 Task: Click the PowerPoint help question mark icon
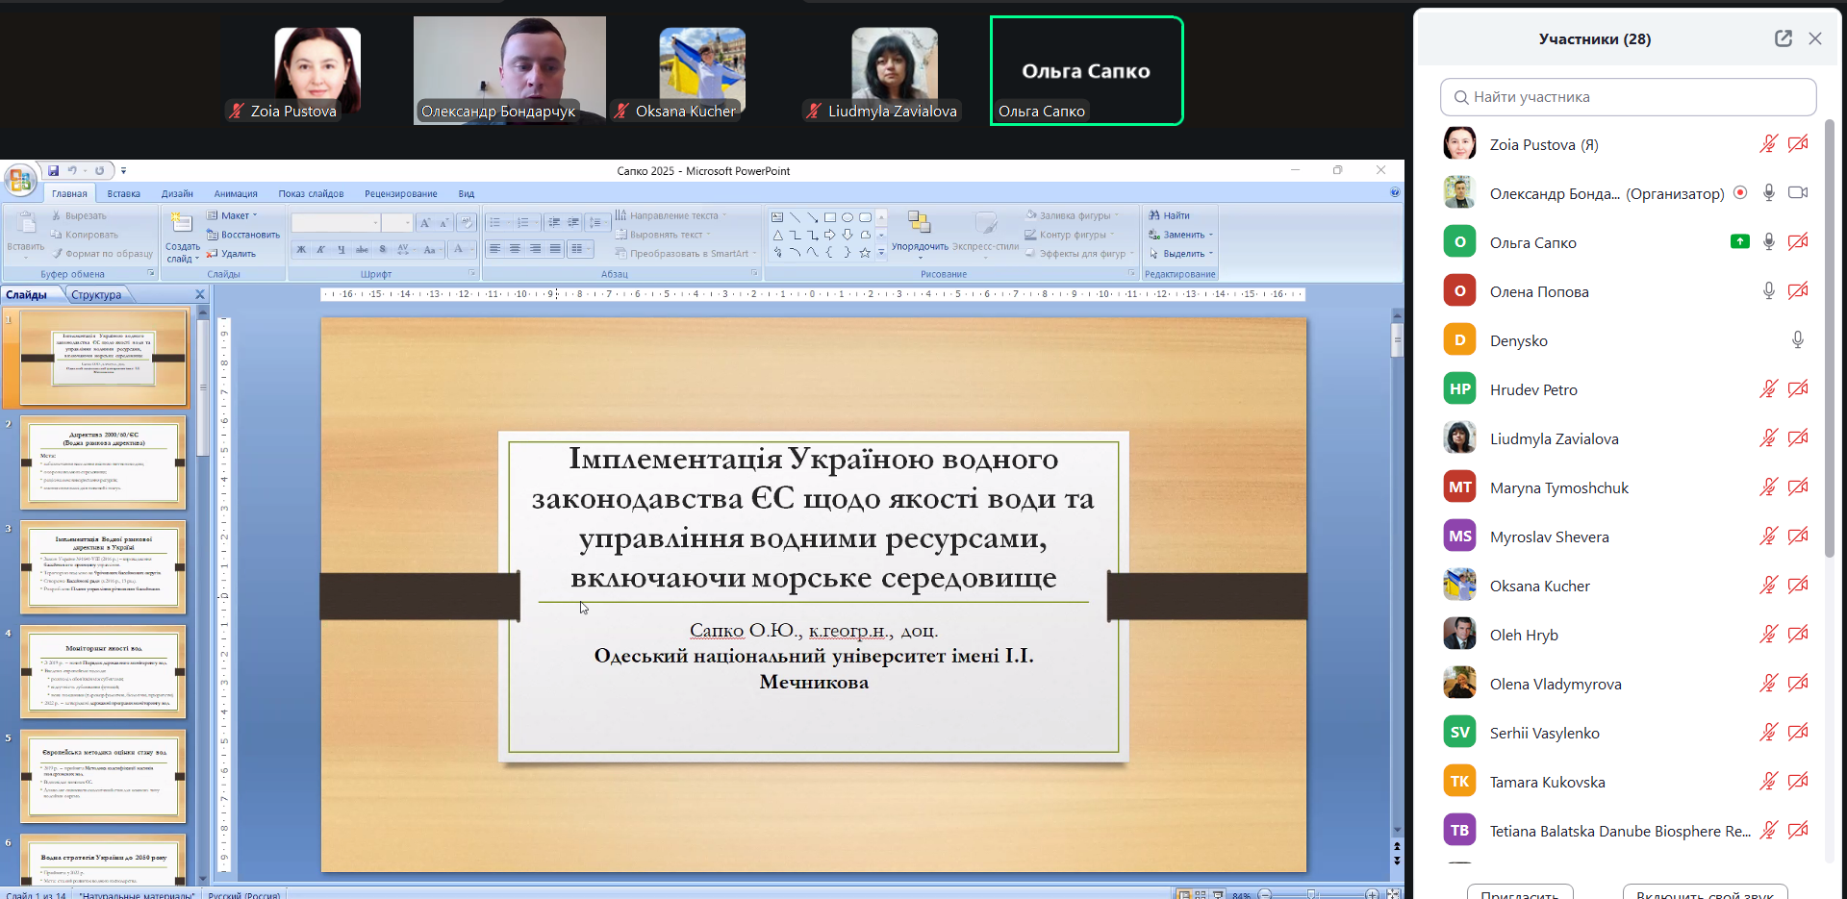(x=1395, y=193)
